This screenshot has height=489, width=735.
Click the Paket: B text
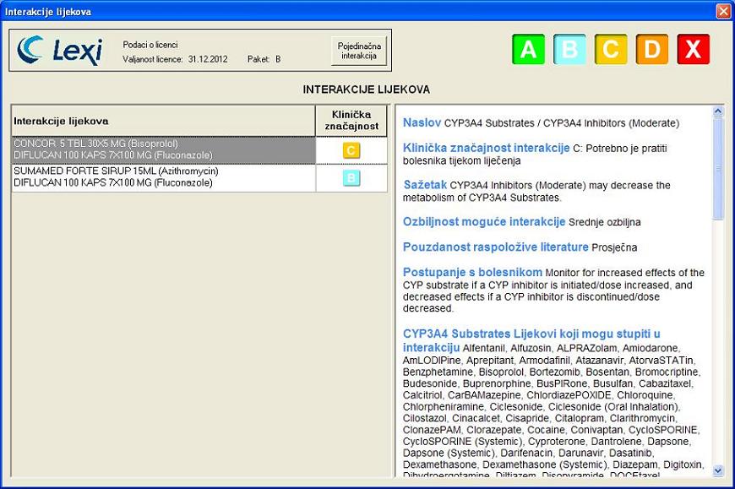(264, 59)
